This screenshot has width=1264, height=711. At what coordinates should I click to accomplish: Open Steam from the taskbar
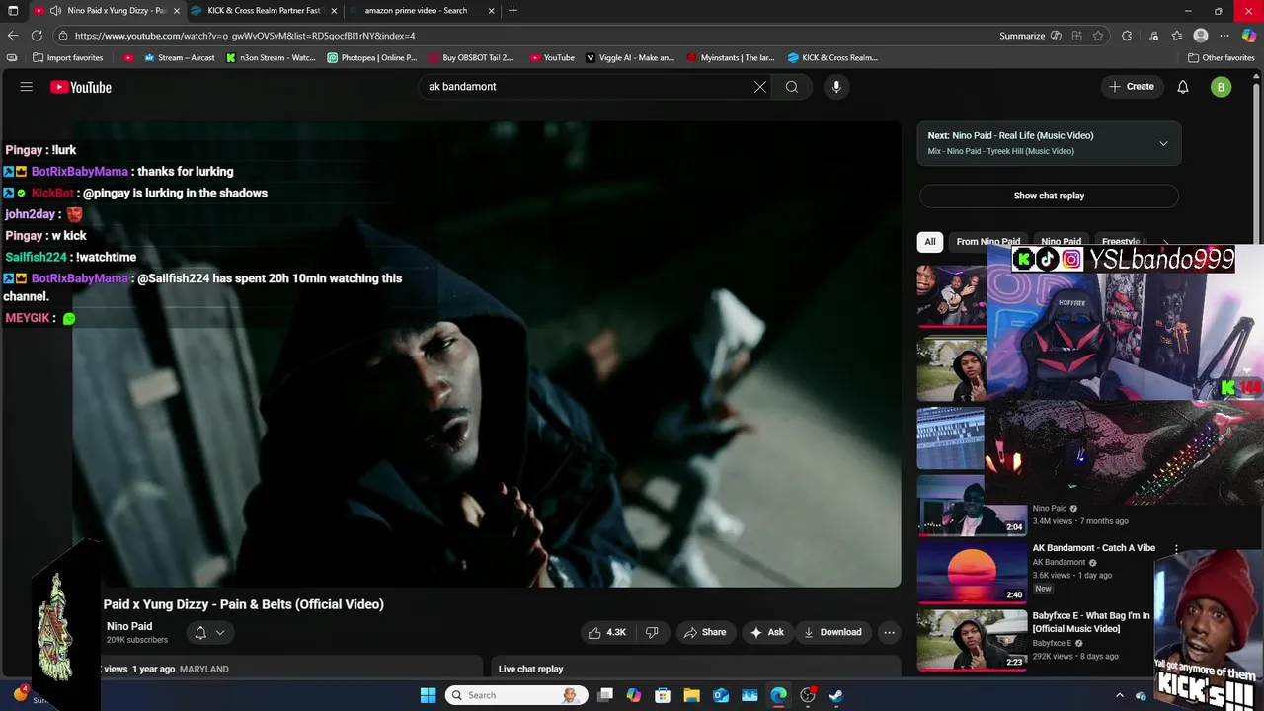(836, 695)
